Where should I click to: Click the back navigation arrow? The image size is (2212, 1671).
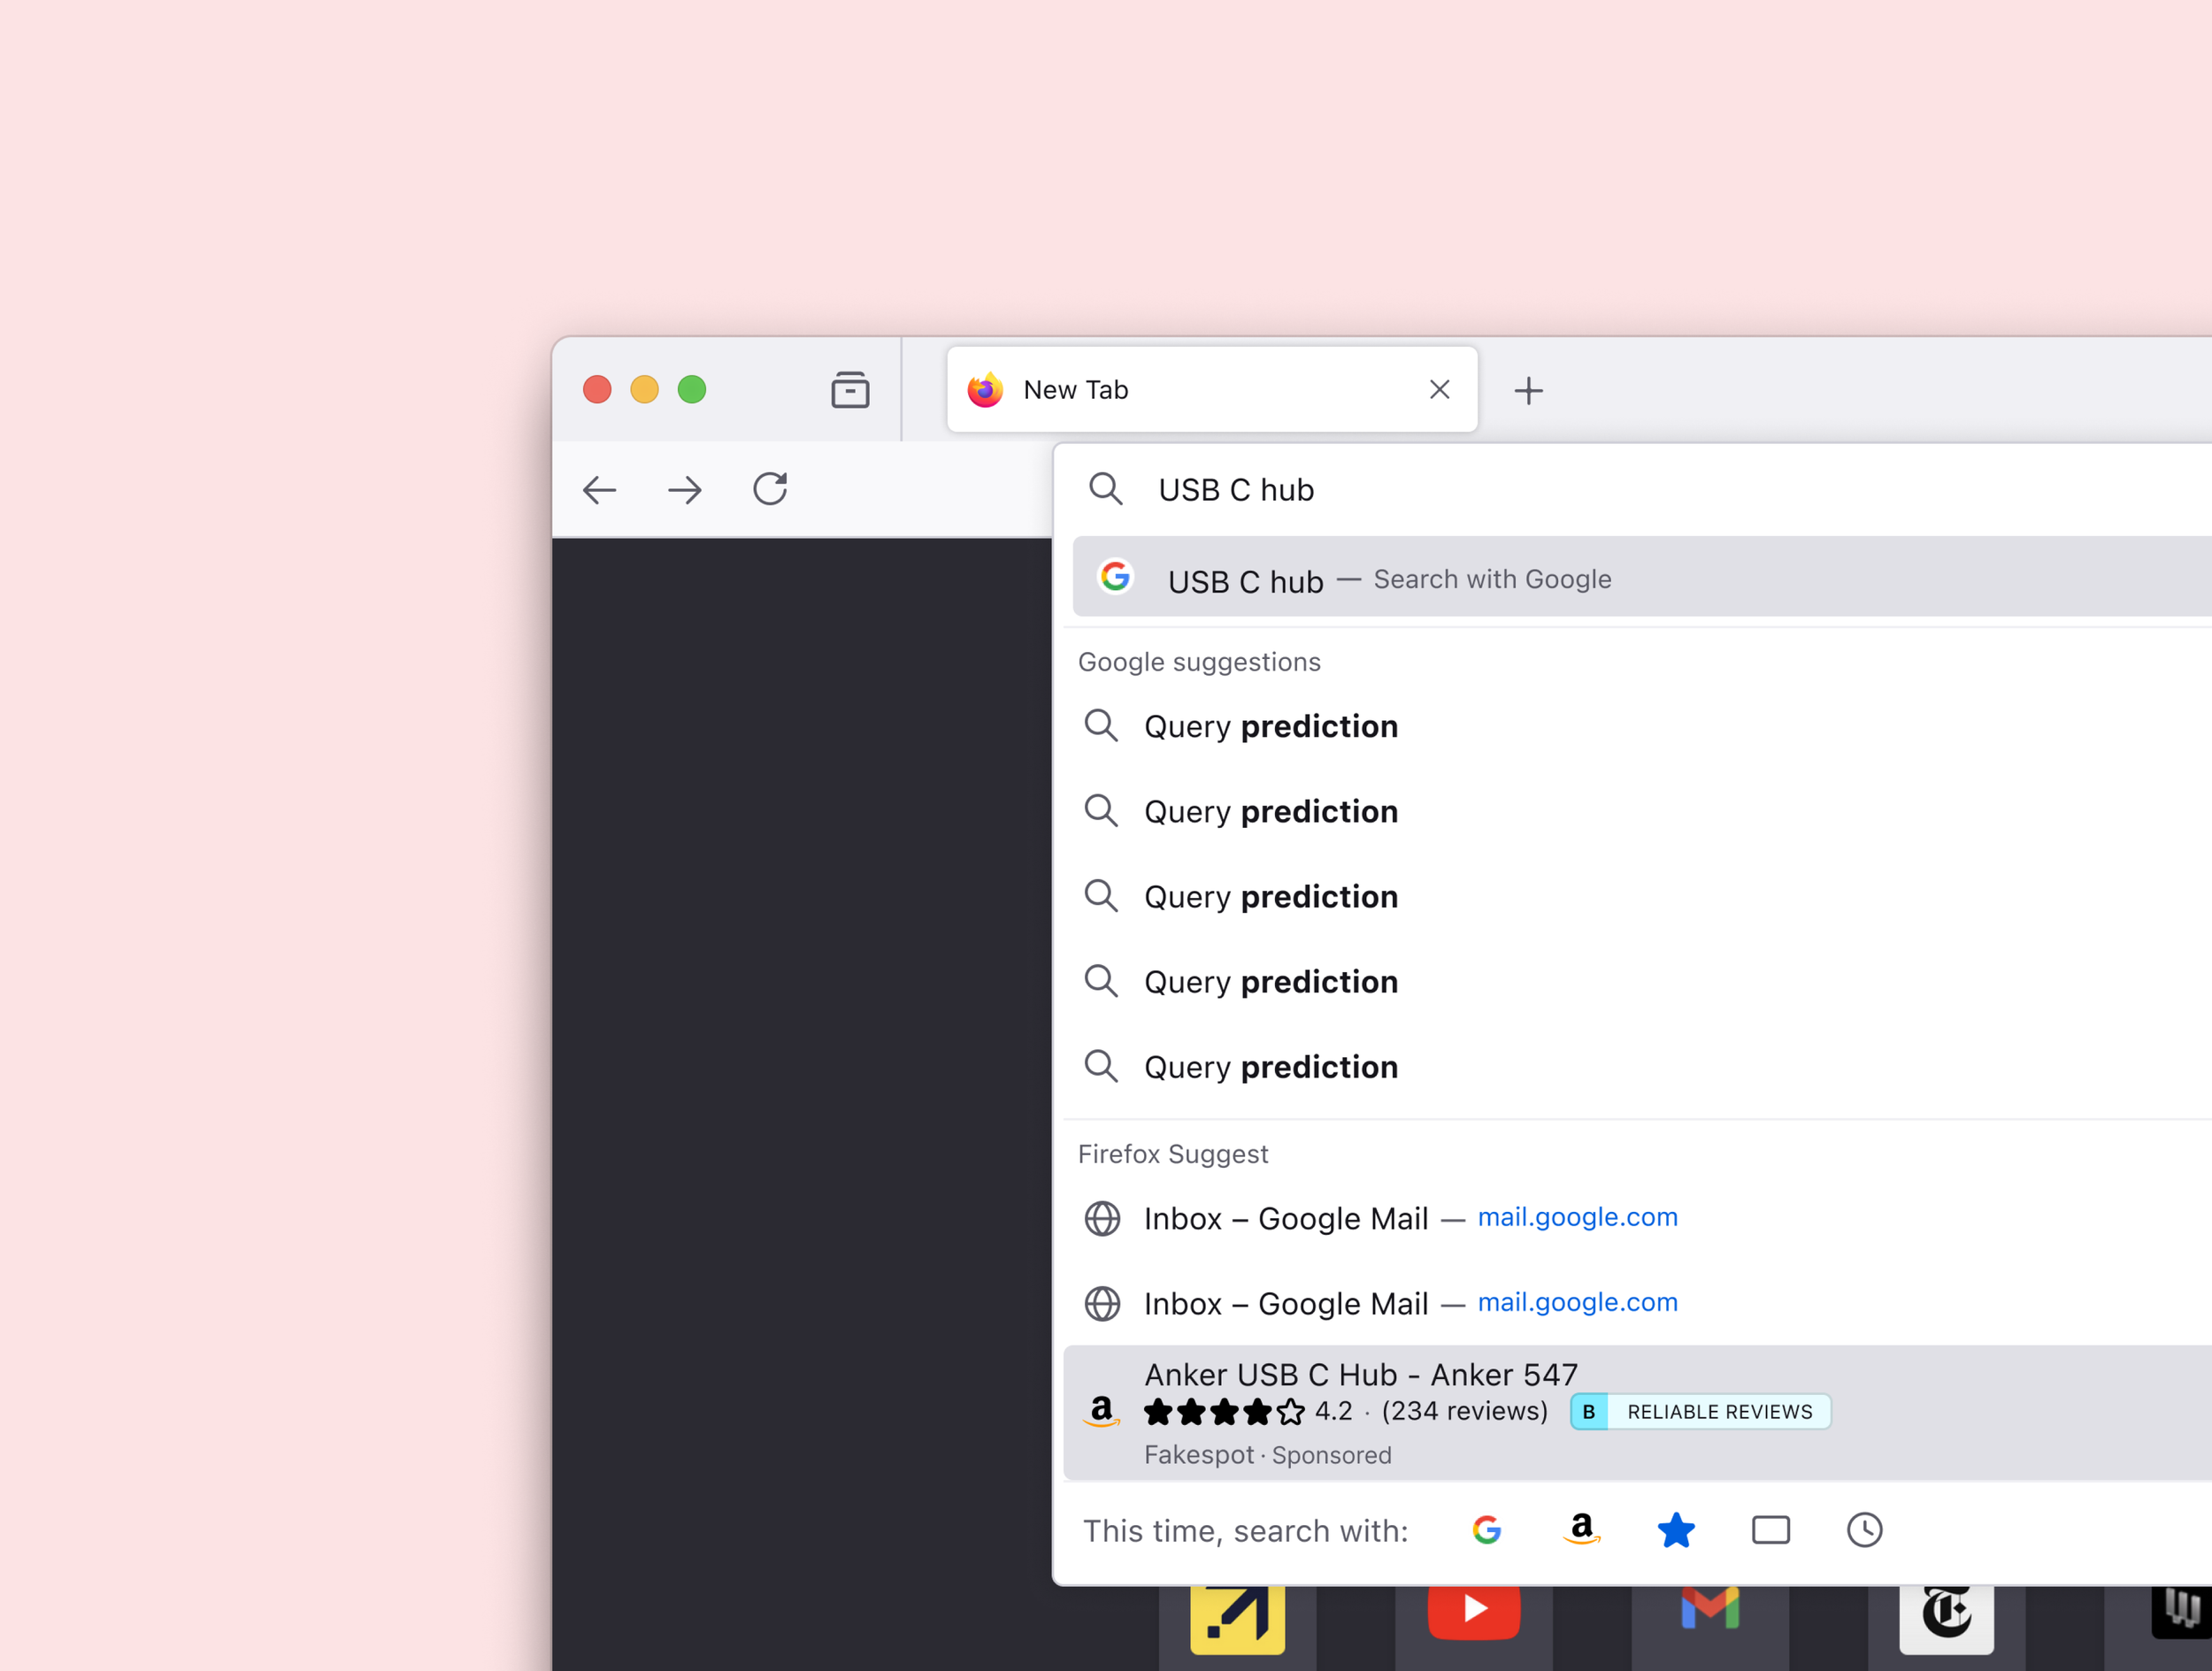pyautogui.click(x=599, y=490)
